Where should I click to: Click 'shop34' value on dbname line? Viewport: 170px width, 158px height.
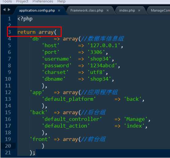click(x=99, y=79)
